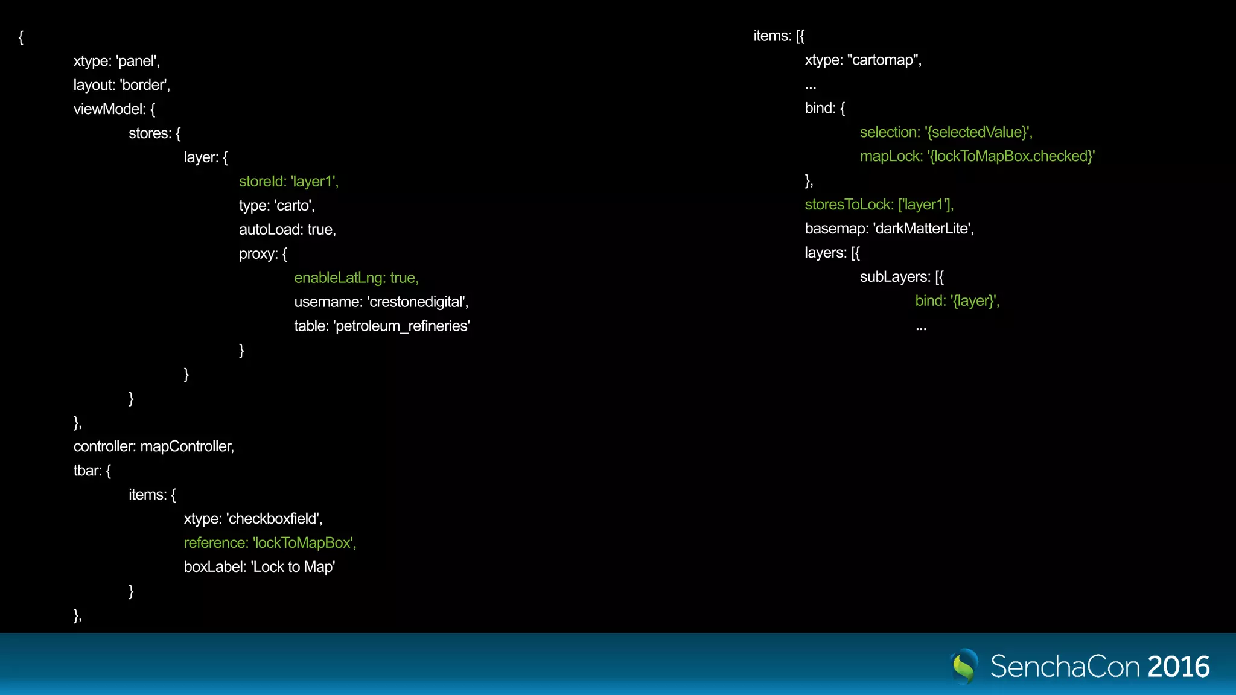This screenshot has height=695, width=1236.
Task: Click the basemap: 'darkMatterLite' line
Action: [x=889, y=229]
